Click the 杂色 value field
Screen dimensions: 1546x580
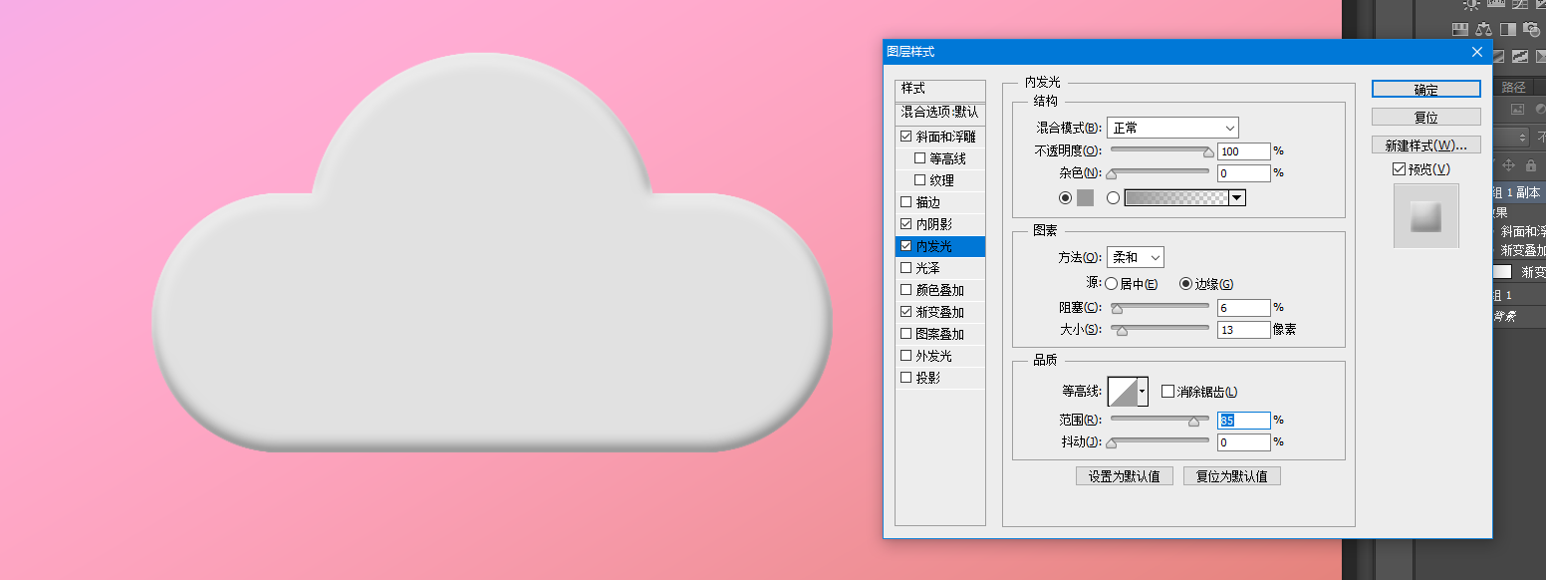pos(1244,173)
